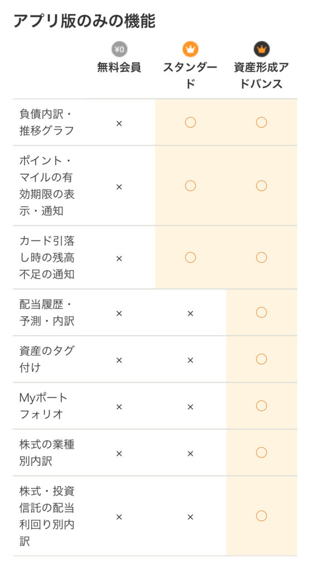Click Standard circle mark for 負債内訳・推移グラフ
The width and height of the screenshot is (310, 570).
[x=190, y=122]
